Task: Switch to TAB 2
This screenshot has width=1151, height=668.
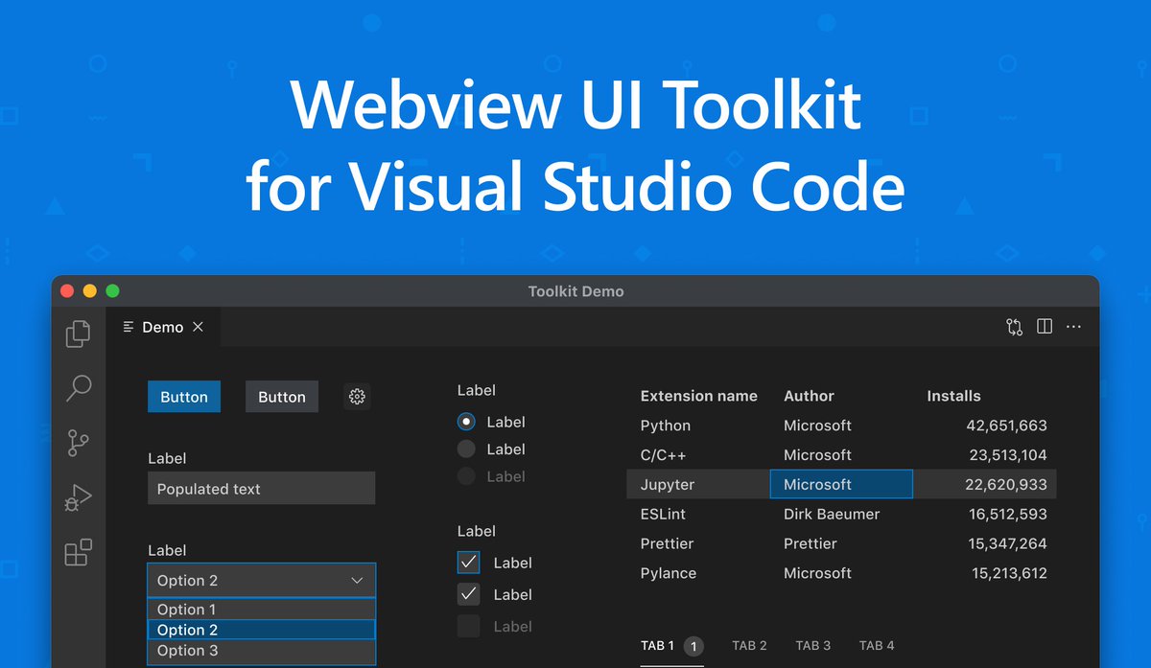Action: pos(749,645)
